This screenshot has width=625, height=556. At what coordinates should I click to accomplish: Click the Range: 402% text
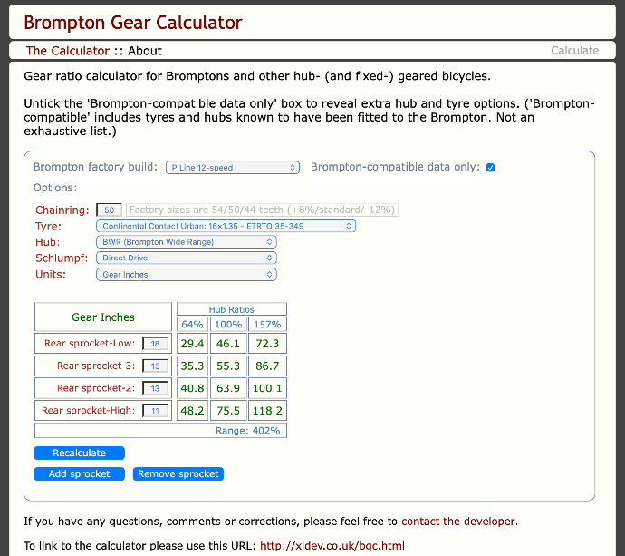point(247,431)
